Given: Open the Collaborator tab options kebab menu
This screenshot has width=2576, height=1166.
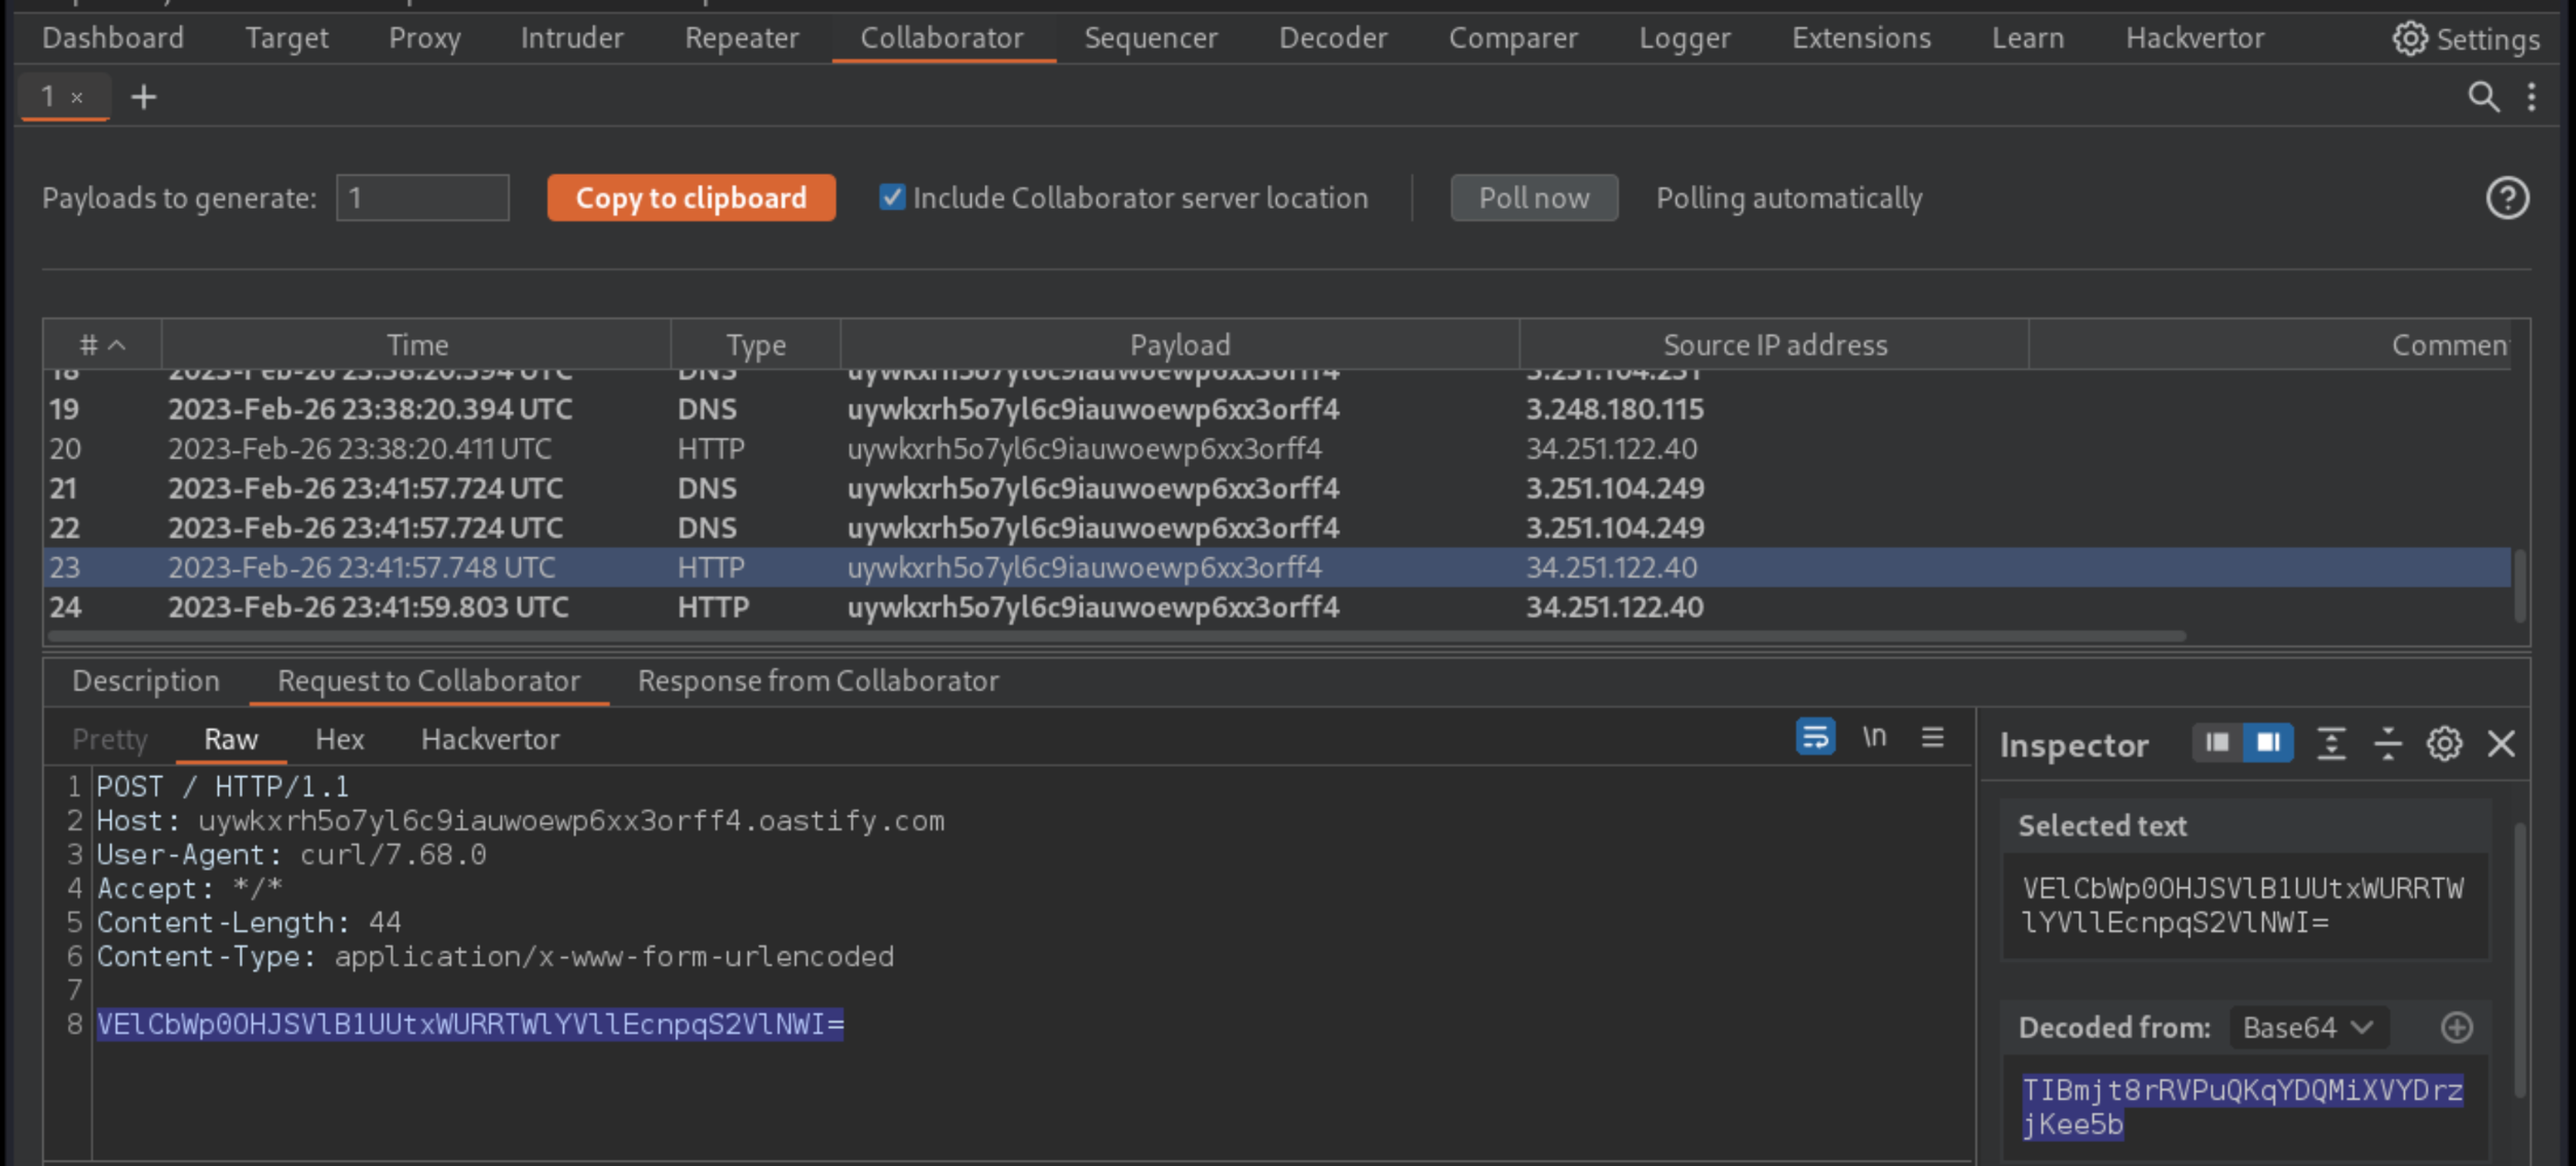Looking at the screenshot, I should [x=2532, y=97].
